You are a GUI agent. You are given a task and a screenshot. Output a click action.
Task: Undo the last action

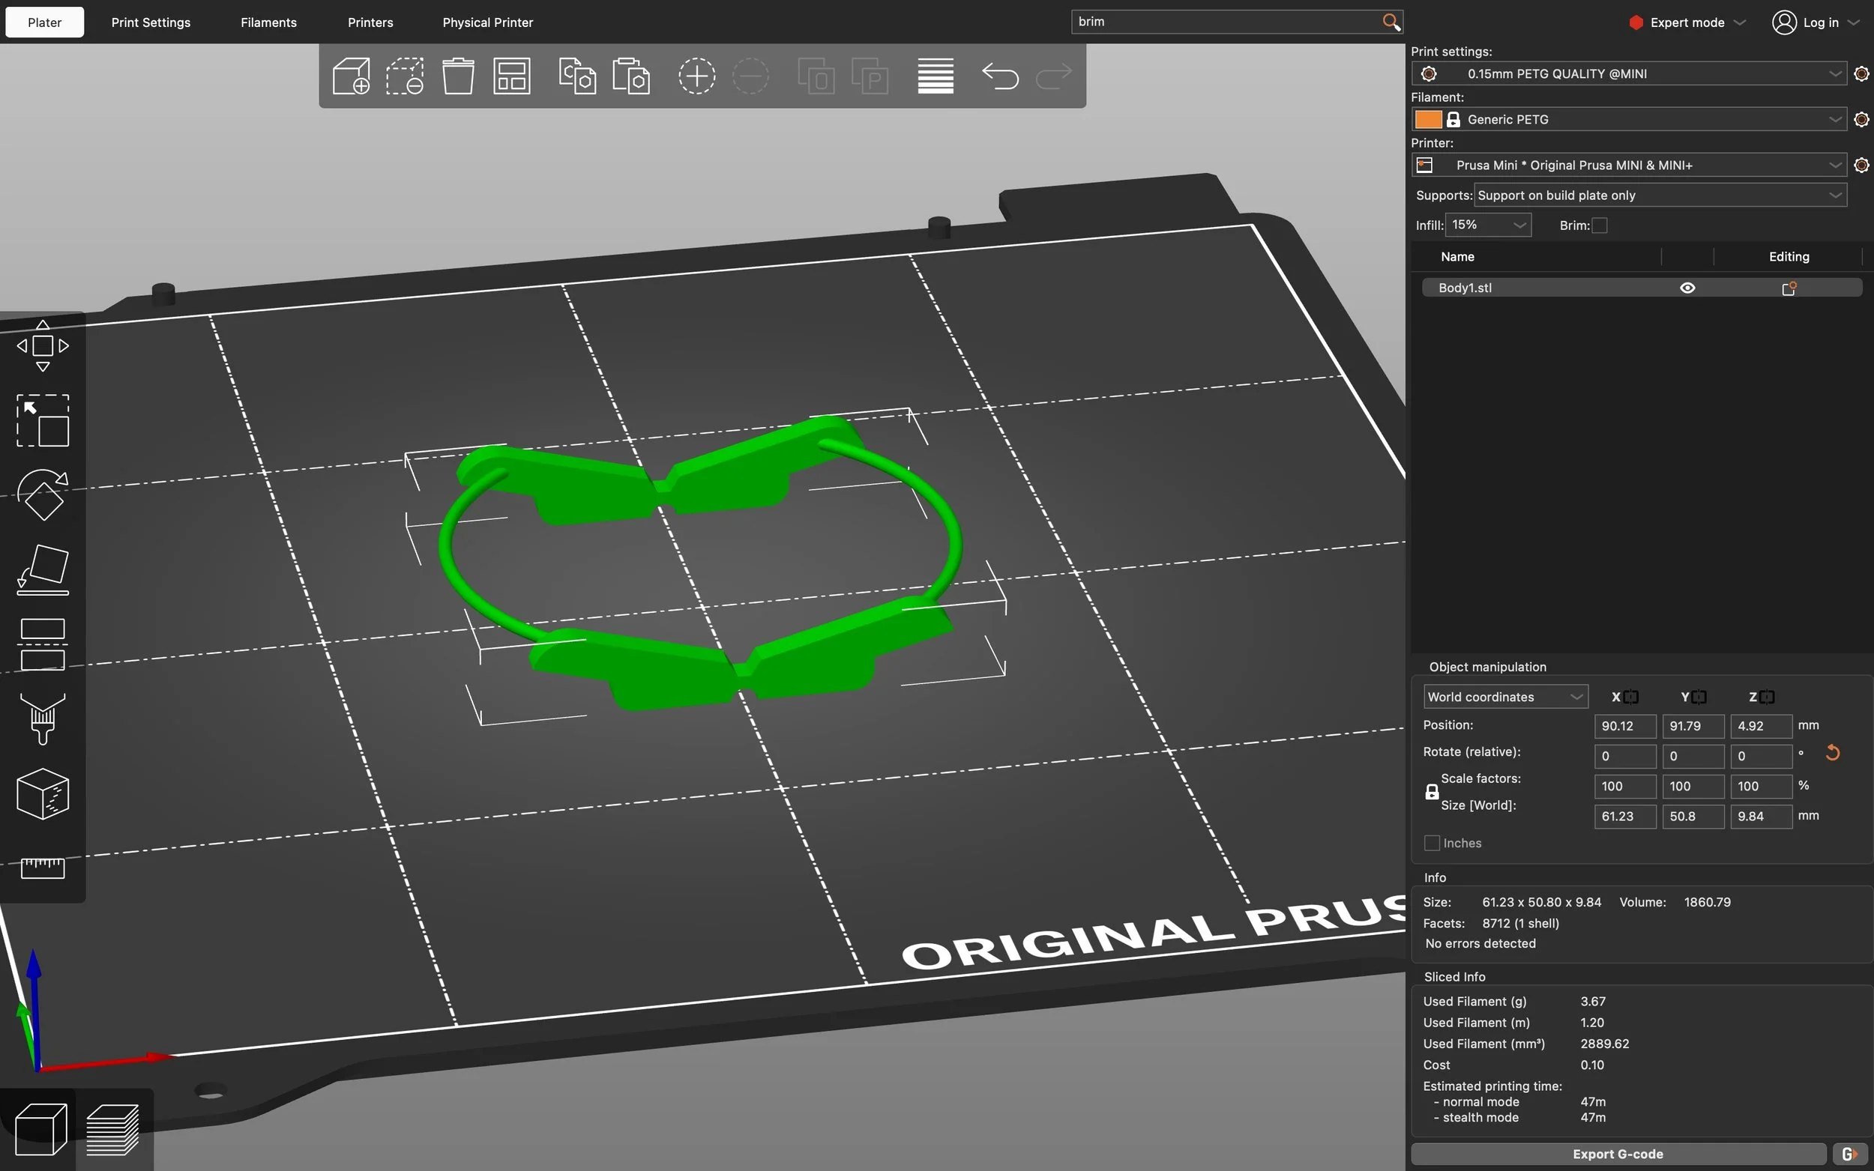coord(999,76)
